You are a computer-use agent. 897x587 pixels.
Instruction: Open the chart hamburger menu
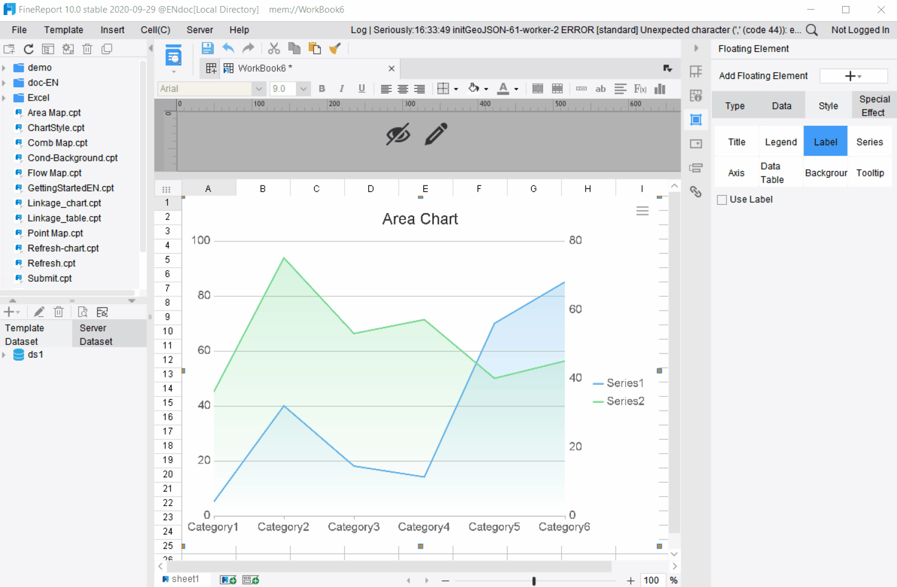[x=643, y=211]
